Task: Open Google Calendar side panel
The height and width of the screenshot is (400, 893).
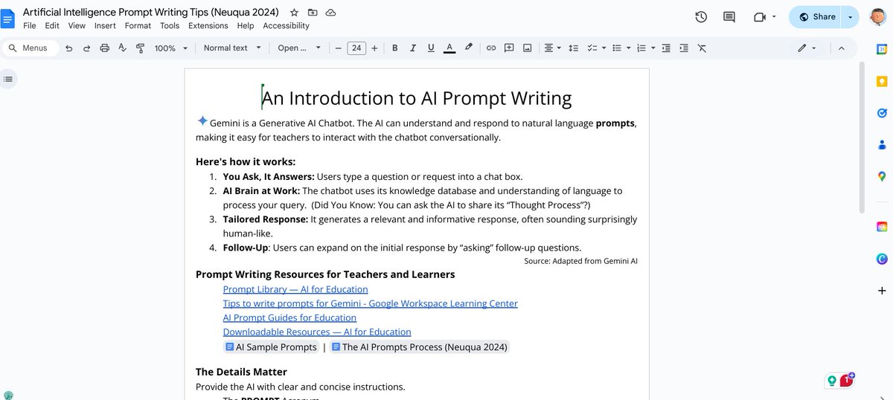Action: [x=882, y=49]
